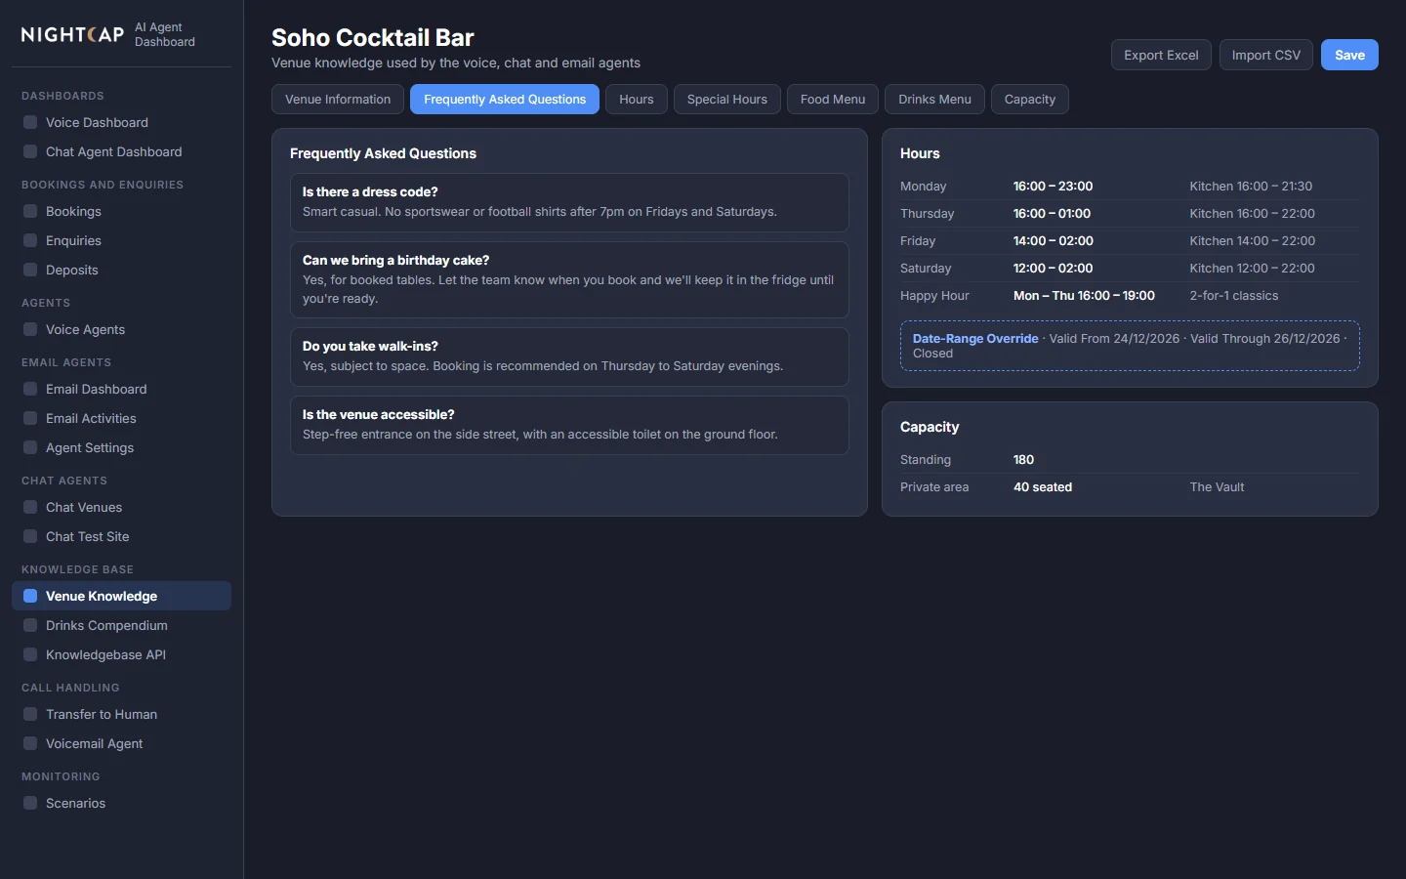The height and width of the screenshot is (879, 1406).
Task: Open the "Is there a dress code?" question
Action: coord(569,202)
